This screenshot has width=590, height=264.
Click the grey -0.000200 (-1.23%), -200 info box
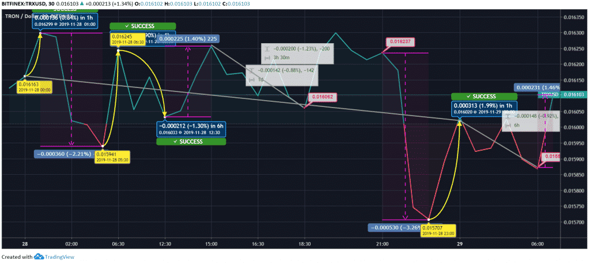click(x=297, y=53)
